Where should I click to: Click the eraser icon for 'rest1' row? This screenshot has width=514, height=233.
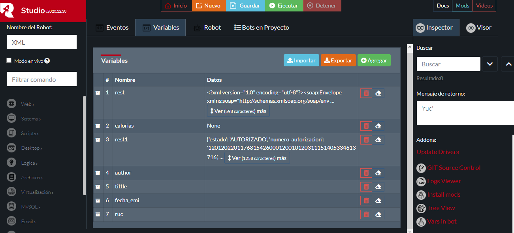tap(378, 140)
